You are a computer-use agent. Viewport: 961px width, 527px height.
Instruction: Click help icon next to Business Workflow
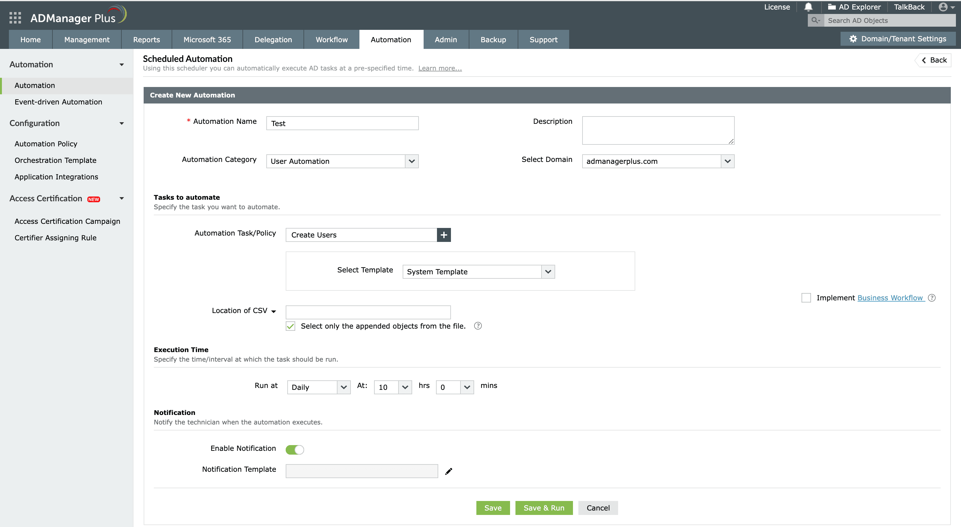tap(931, 298)
